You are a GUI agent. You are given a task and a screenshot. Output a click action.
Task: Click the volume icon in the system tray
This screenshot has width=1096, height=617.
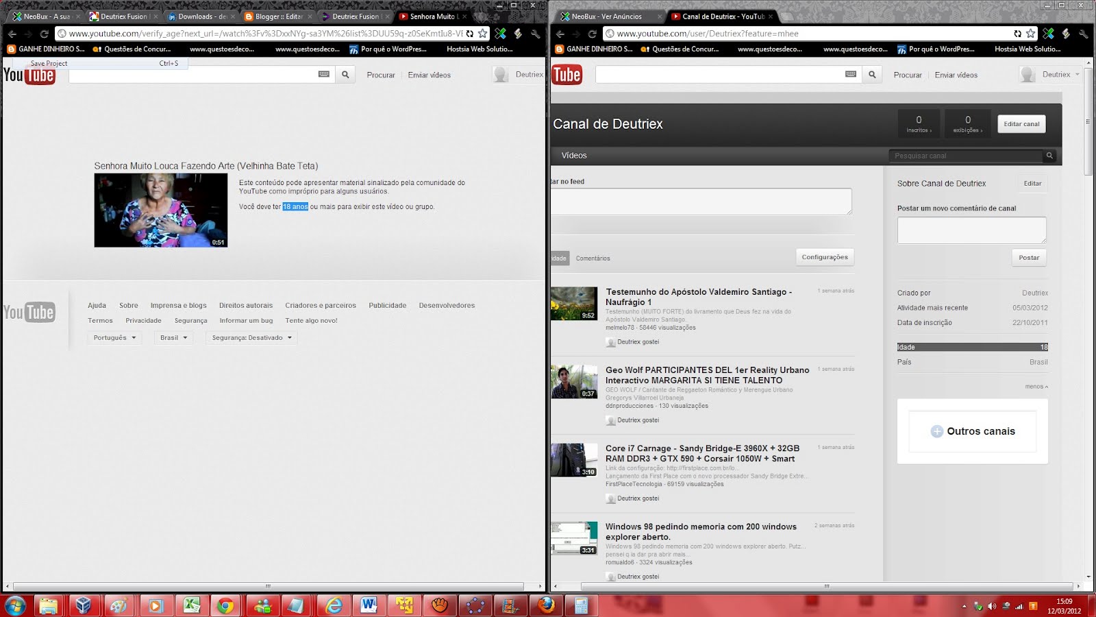click(x=992, y=606)
